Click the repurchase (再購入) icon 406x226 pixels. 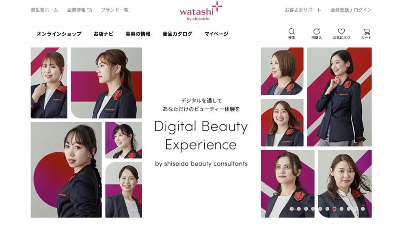click(x=316, y=34)
